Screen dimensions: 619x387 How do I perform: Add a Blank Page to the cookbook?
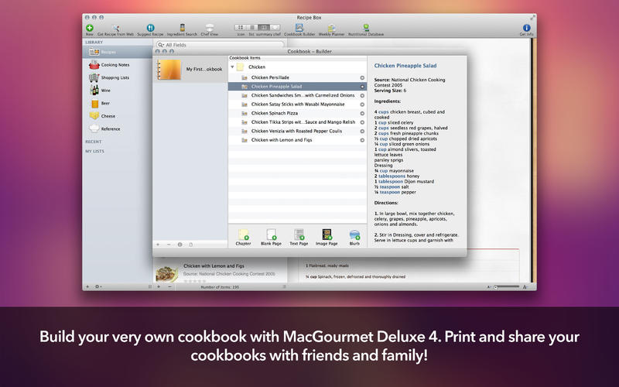(x=272, y=237)
